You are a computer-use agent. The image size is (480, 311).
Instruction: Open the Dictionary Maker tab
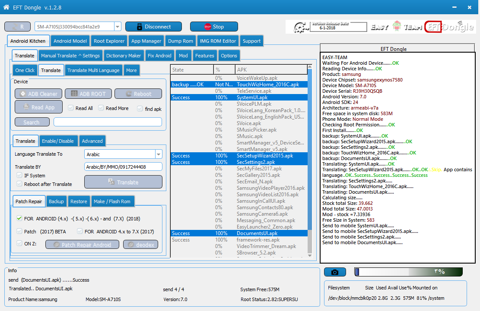124,56
